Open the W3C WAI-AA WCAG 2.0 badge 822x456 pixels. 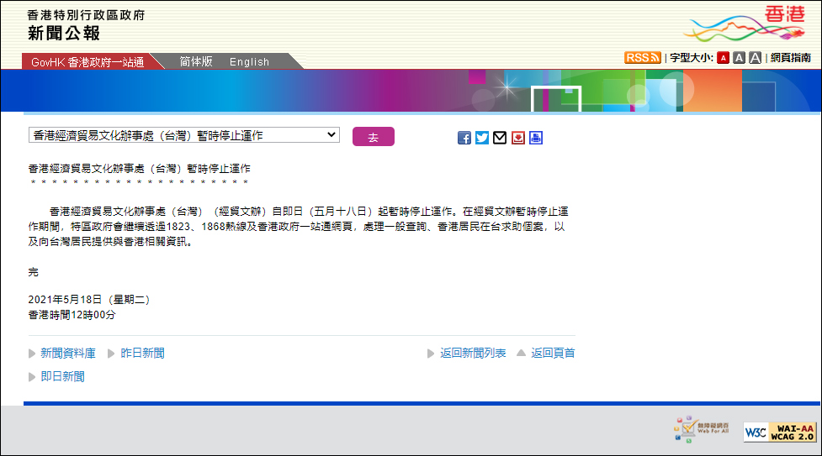click(779, 432)
